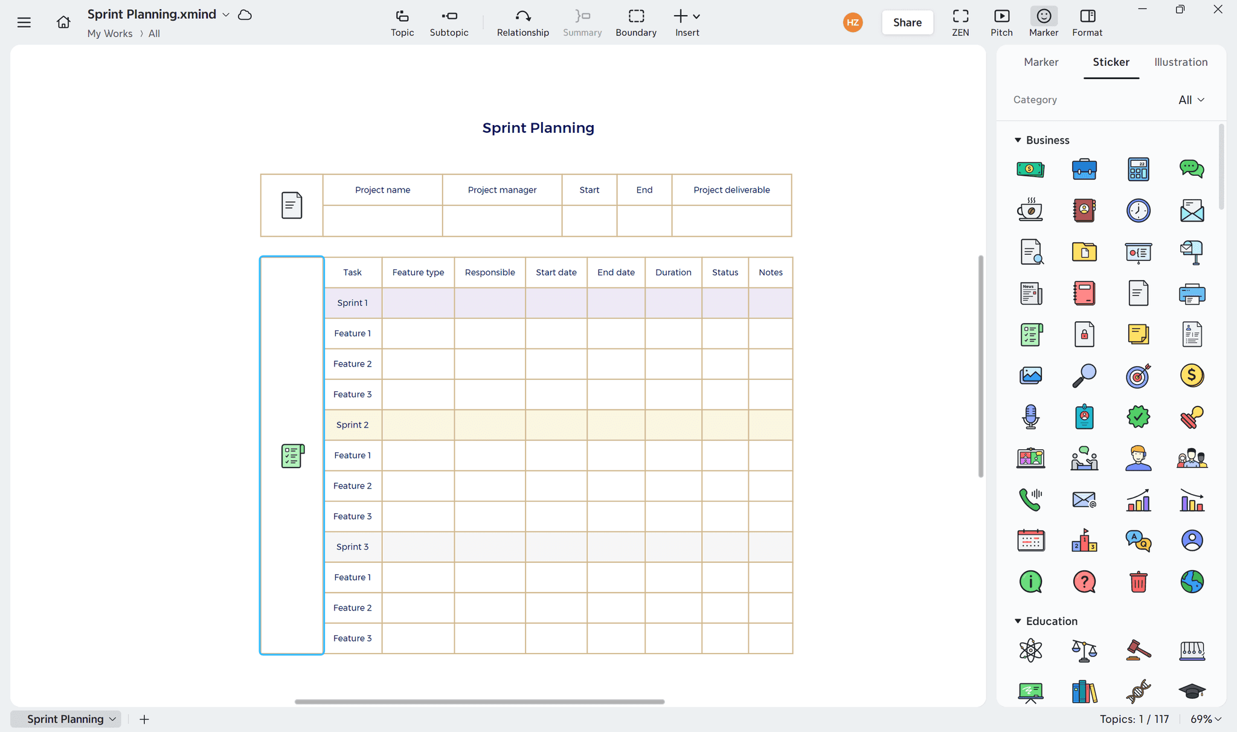Collapse the Business sticker section
Viewport: 1237px width, 732px height.
1018,140
